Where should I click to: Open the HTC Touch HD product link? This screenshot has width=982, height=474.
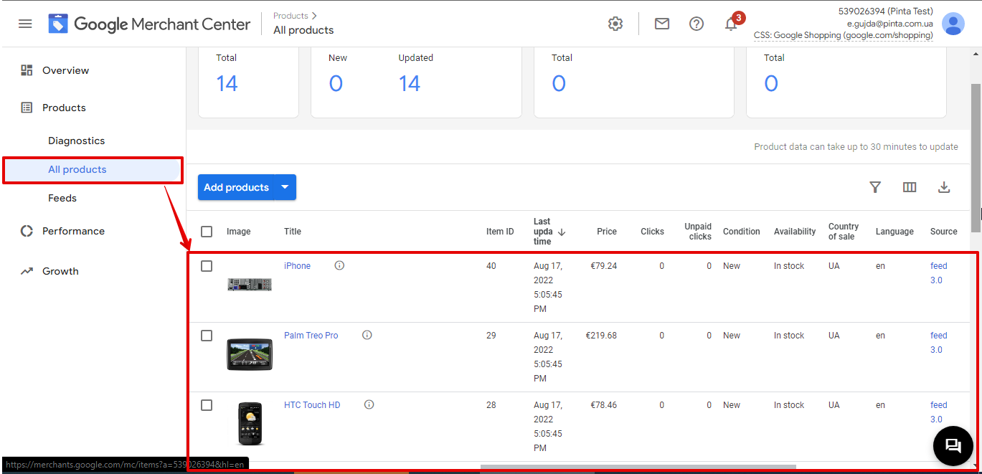tap(312, 405)
